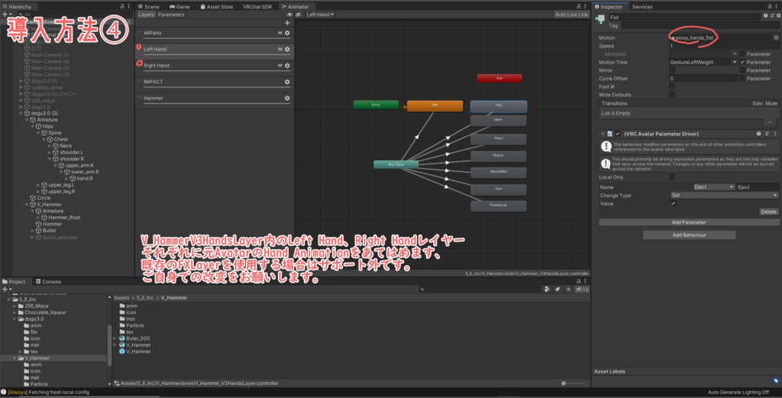The width and height of the screenshot is (782, 398).
Task: Click Asset Labels tag icon
Action: pos(776,381)
